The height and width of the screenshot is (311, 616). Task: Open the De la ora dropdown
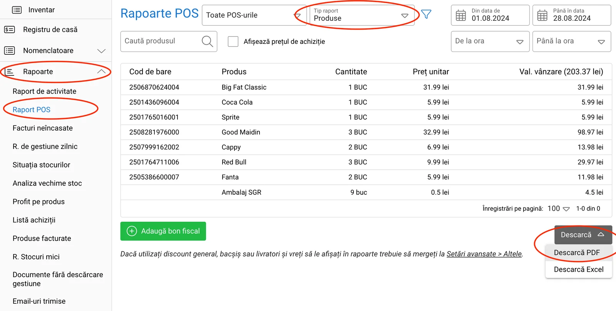[x=489, y=42]
